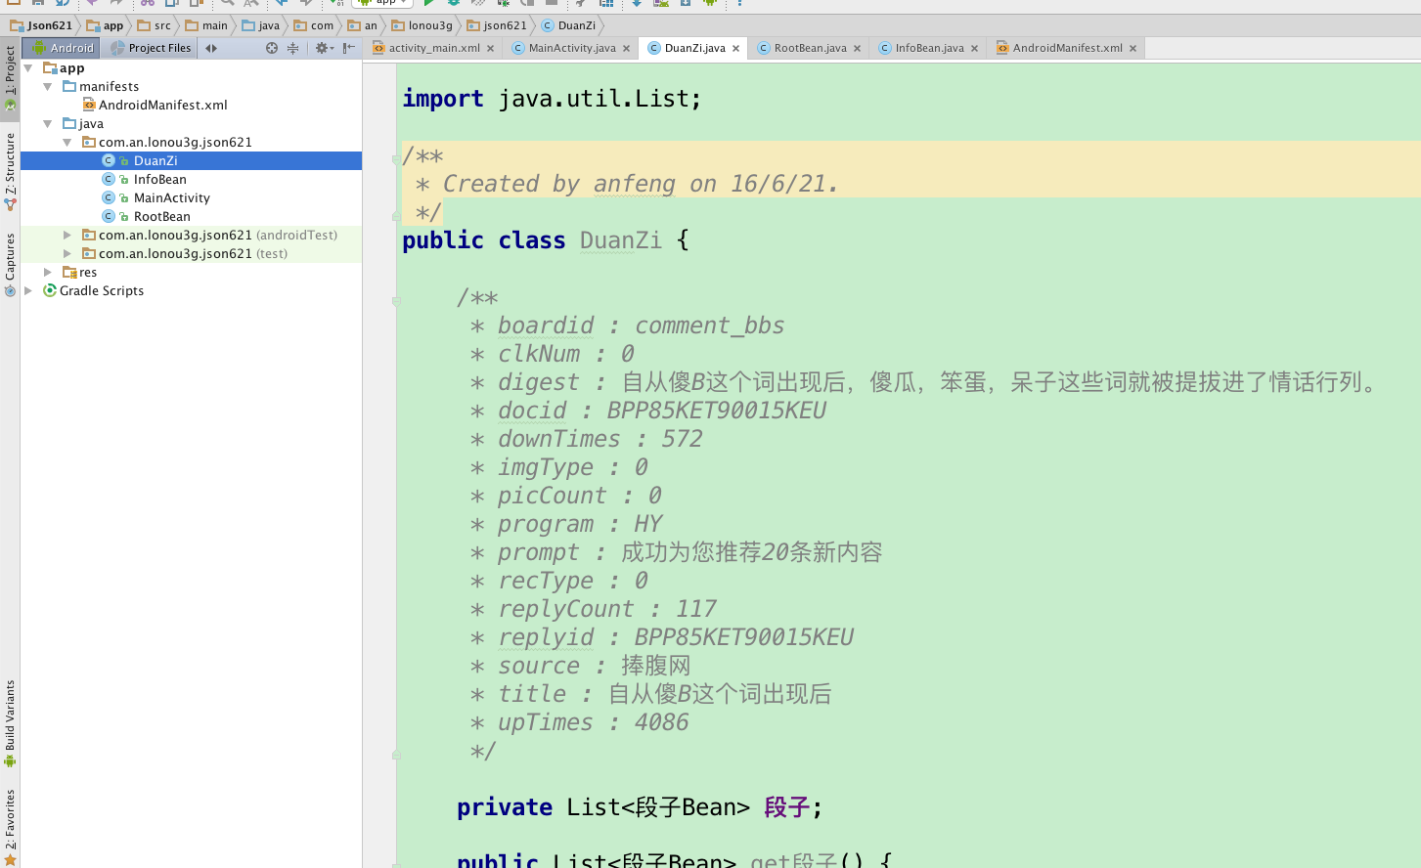Click the lonou3g breadcrumb item
This screenshot has height=868, width=1421.
pyautogui.click(x=422, y=25)
